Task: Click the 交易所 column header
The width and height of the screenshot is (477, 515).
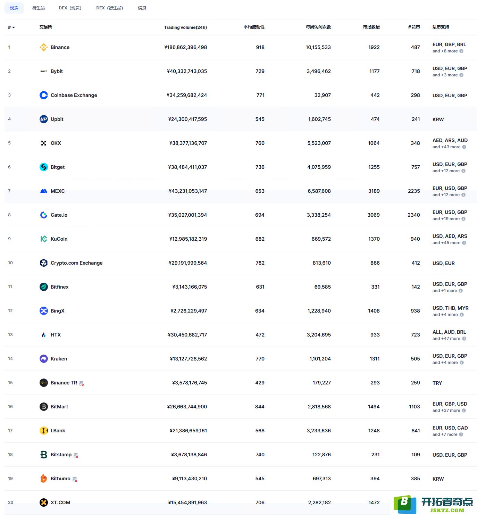Action: point(46,27)
